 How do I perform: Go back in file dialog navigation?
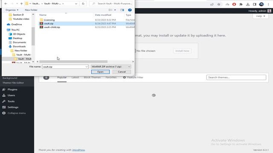tap(6, 4)
